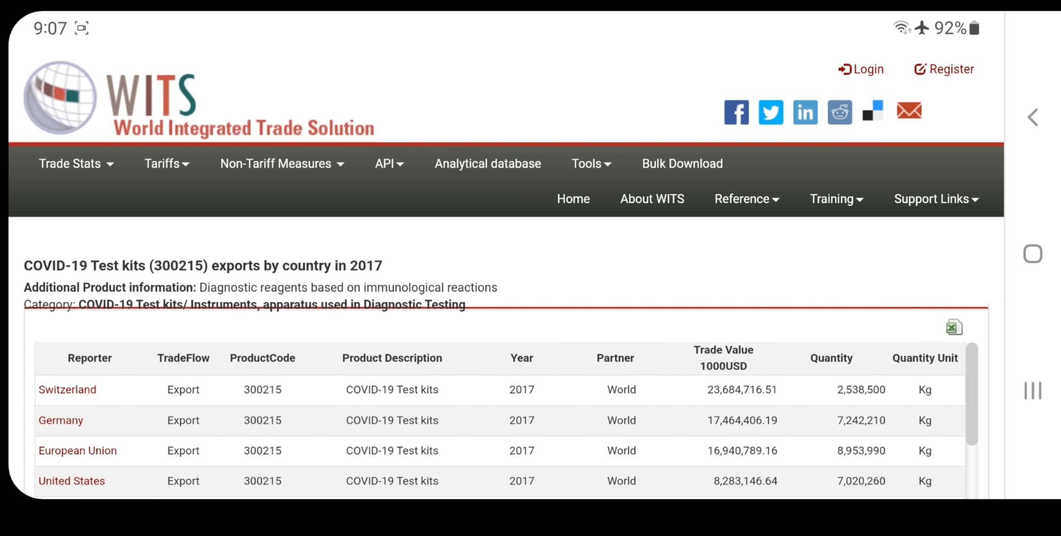
Task: Open Switzerland reporter link
Action: [x=67, y=390]
